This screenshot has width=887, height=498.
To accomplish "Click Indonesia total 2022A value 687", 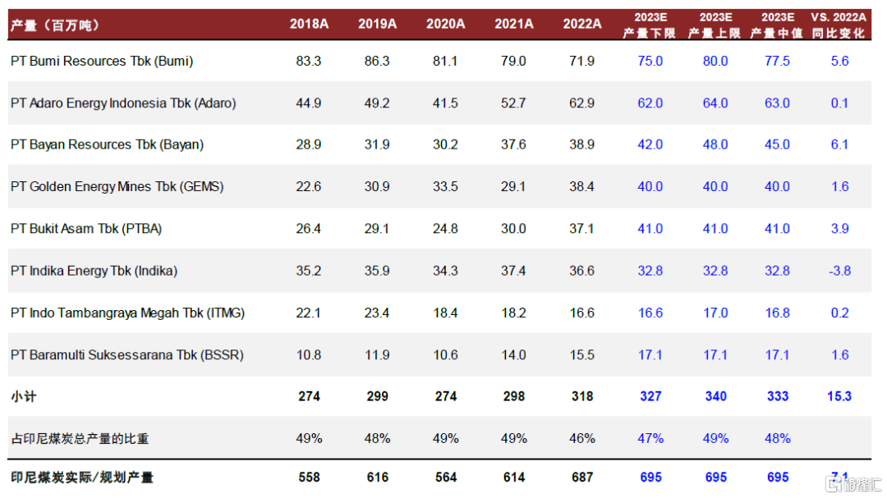I will [x=582, y=477].
